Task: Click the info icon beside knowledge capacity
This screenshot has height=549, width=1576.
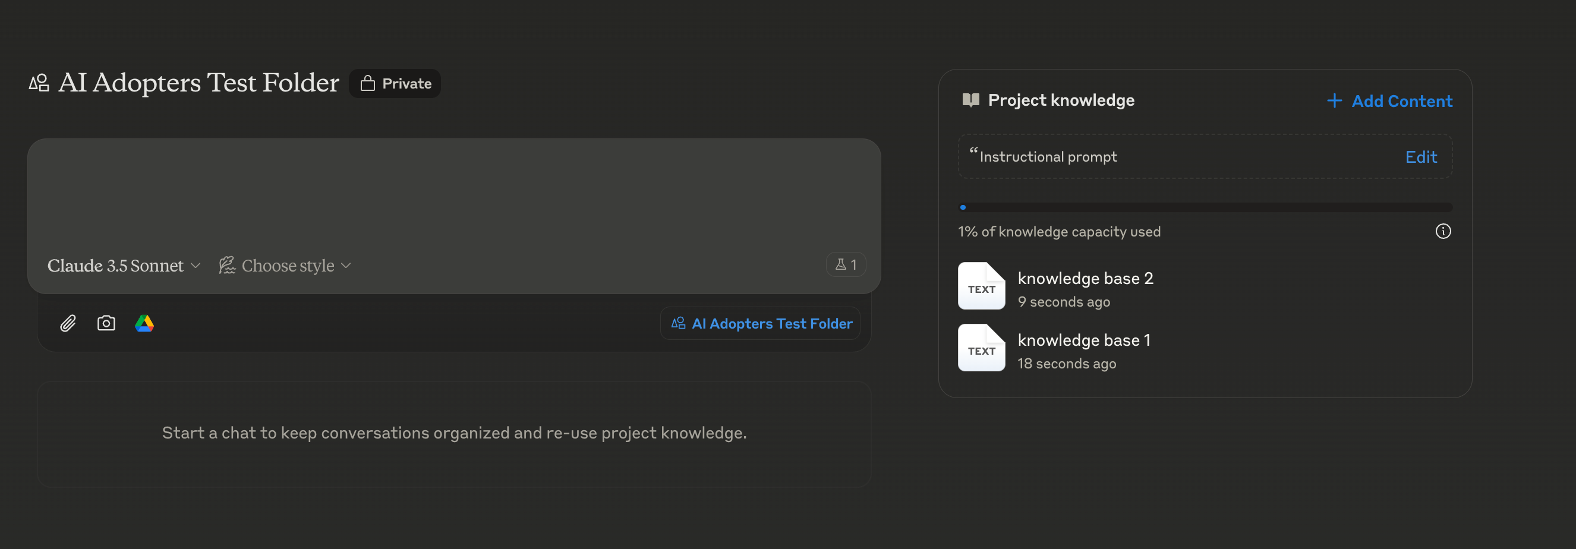Action: click(x=1443, y=231)
